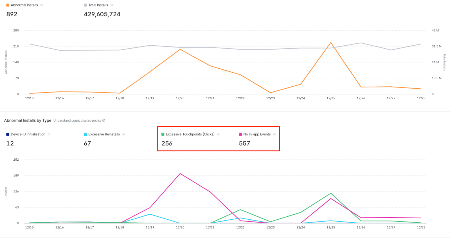Click the cyan Excessive Reinstalls swatch
The width and height of the screenshot is (450, 238).
[x=85, y=134]
